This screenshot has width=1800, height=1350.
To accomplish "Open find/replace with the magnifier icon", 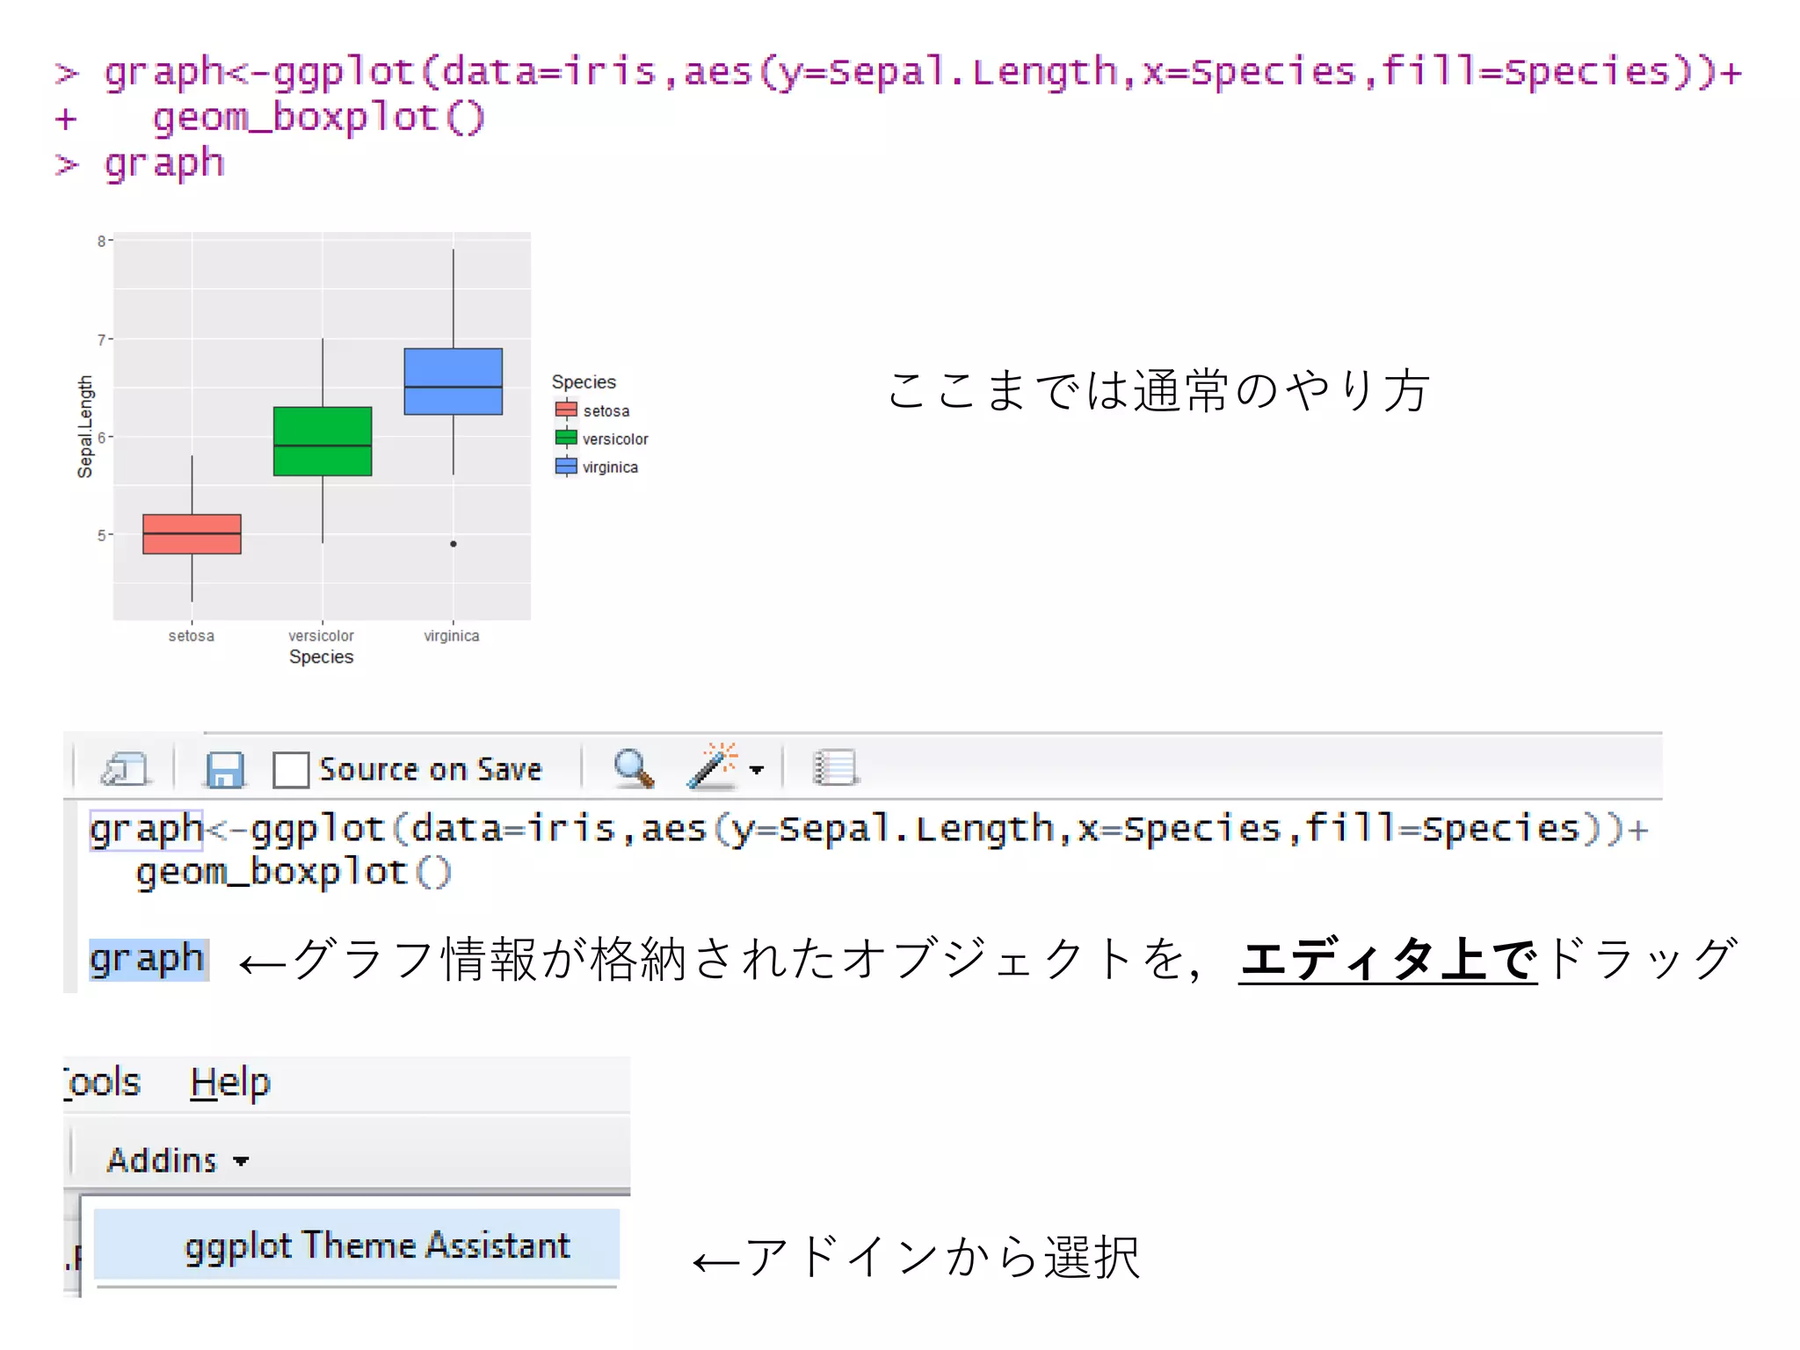I will 634,768.
